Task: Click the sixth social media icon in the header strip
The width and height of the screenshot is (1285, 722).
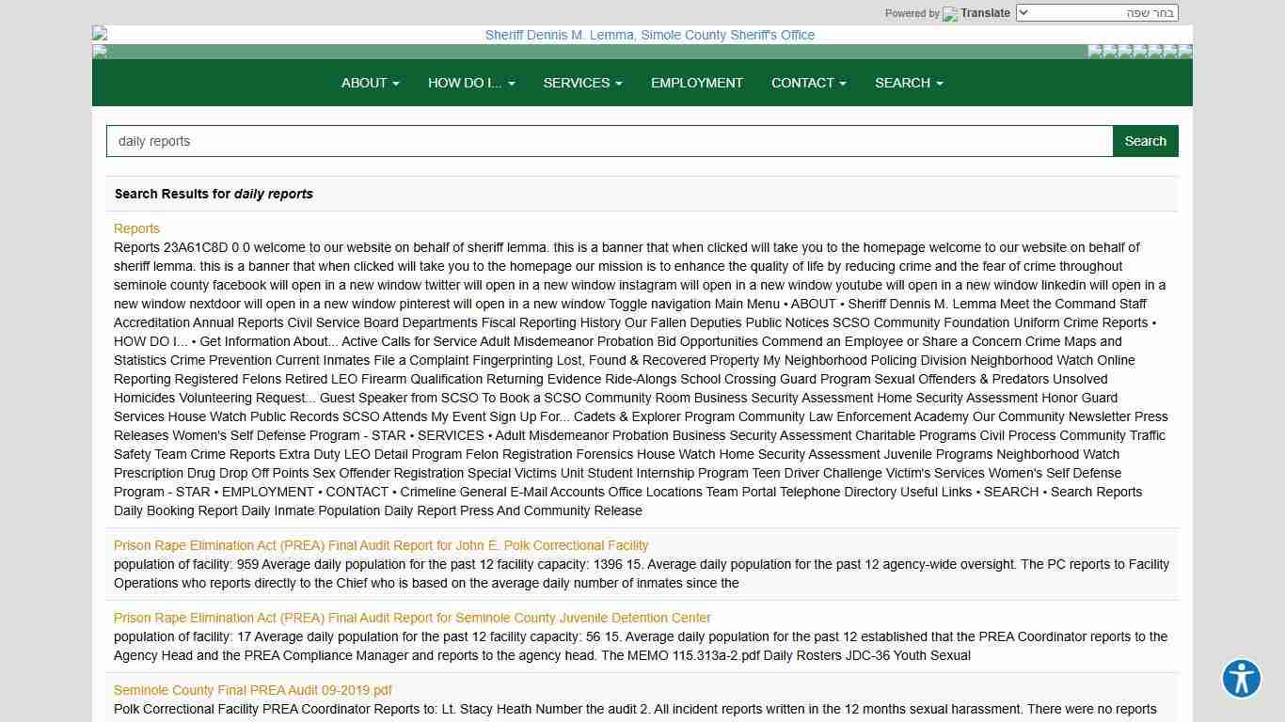Action: tap(1170, 51)
